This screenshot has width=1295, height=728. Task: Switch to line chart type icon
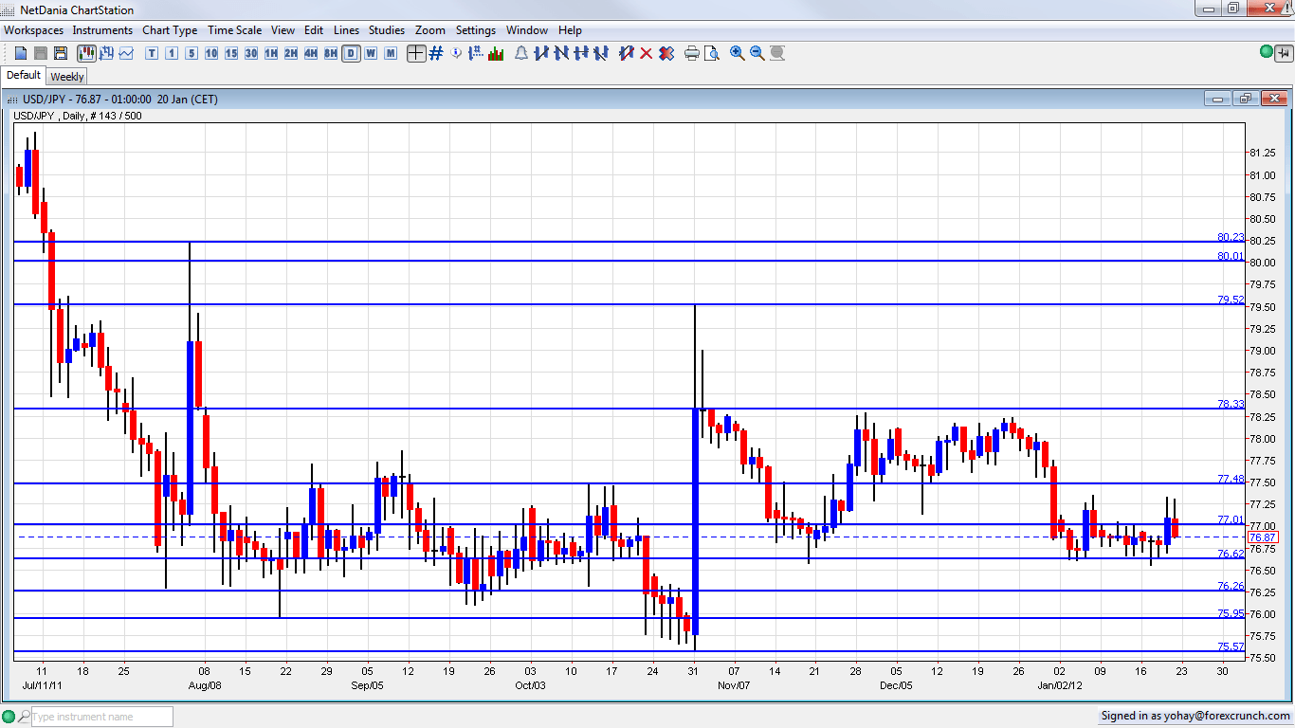pyautogui.click(x=126, y=53)
